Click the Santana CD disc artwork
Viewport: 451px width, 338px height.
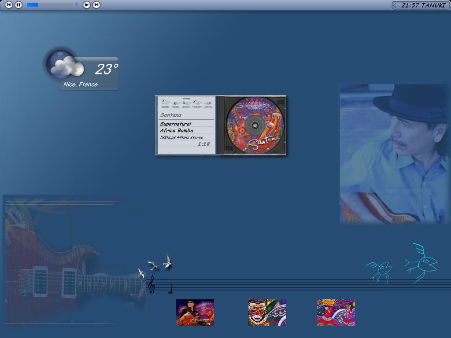point(255,125)
